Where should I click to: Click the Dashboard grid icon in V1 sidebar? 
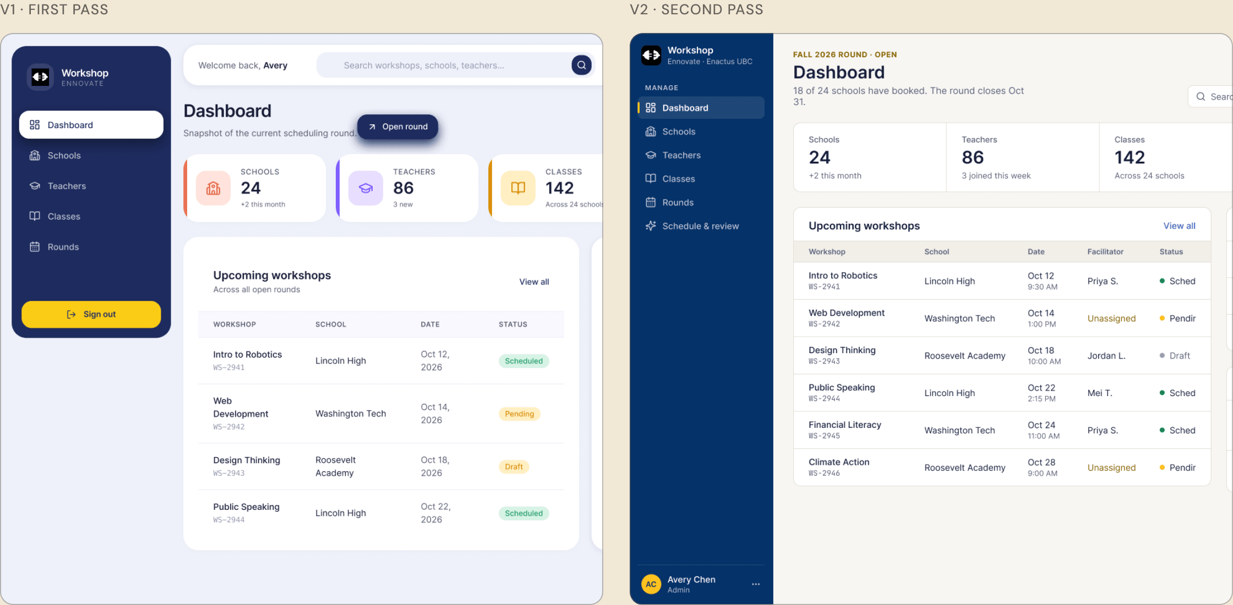[35, 125]
